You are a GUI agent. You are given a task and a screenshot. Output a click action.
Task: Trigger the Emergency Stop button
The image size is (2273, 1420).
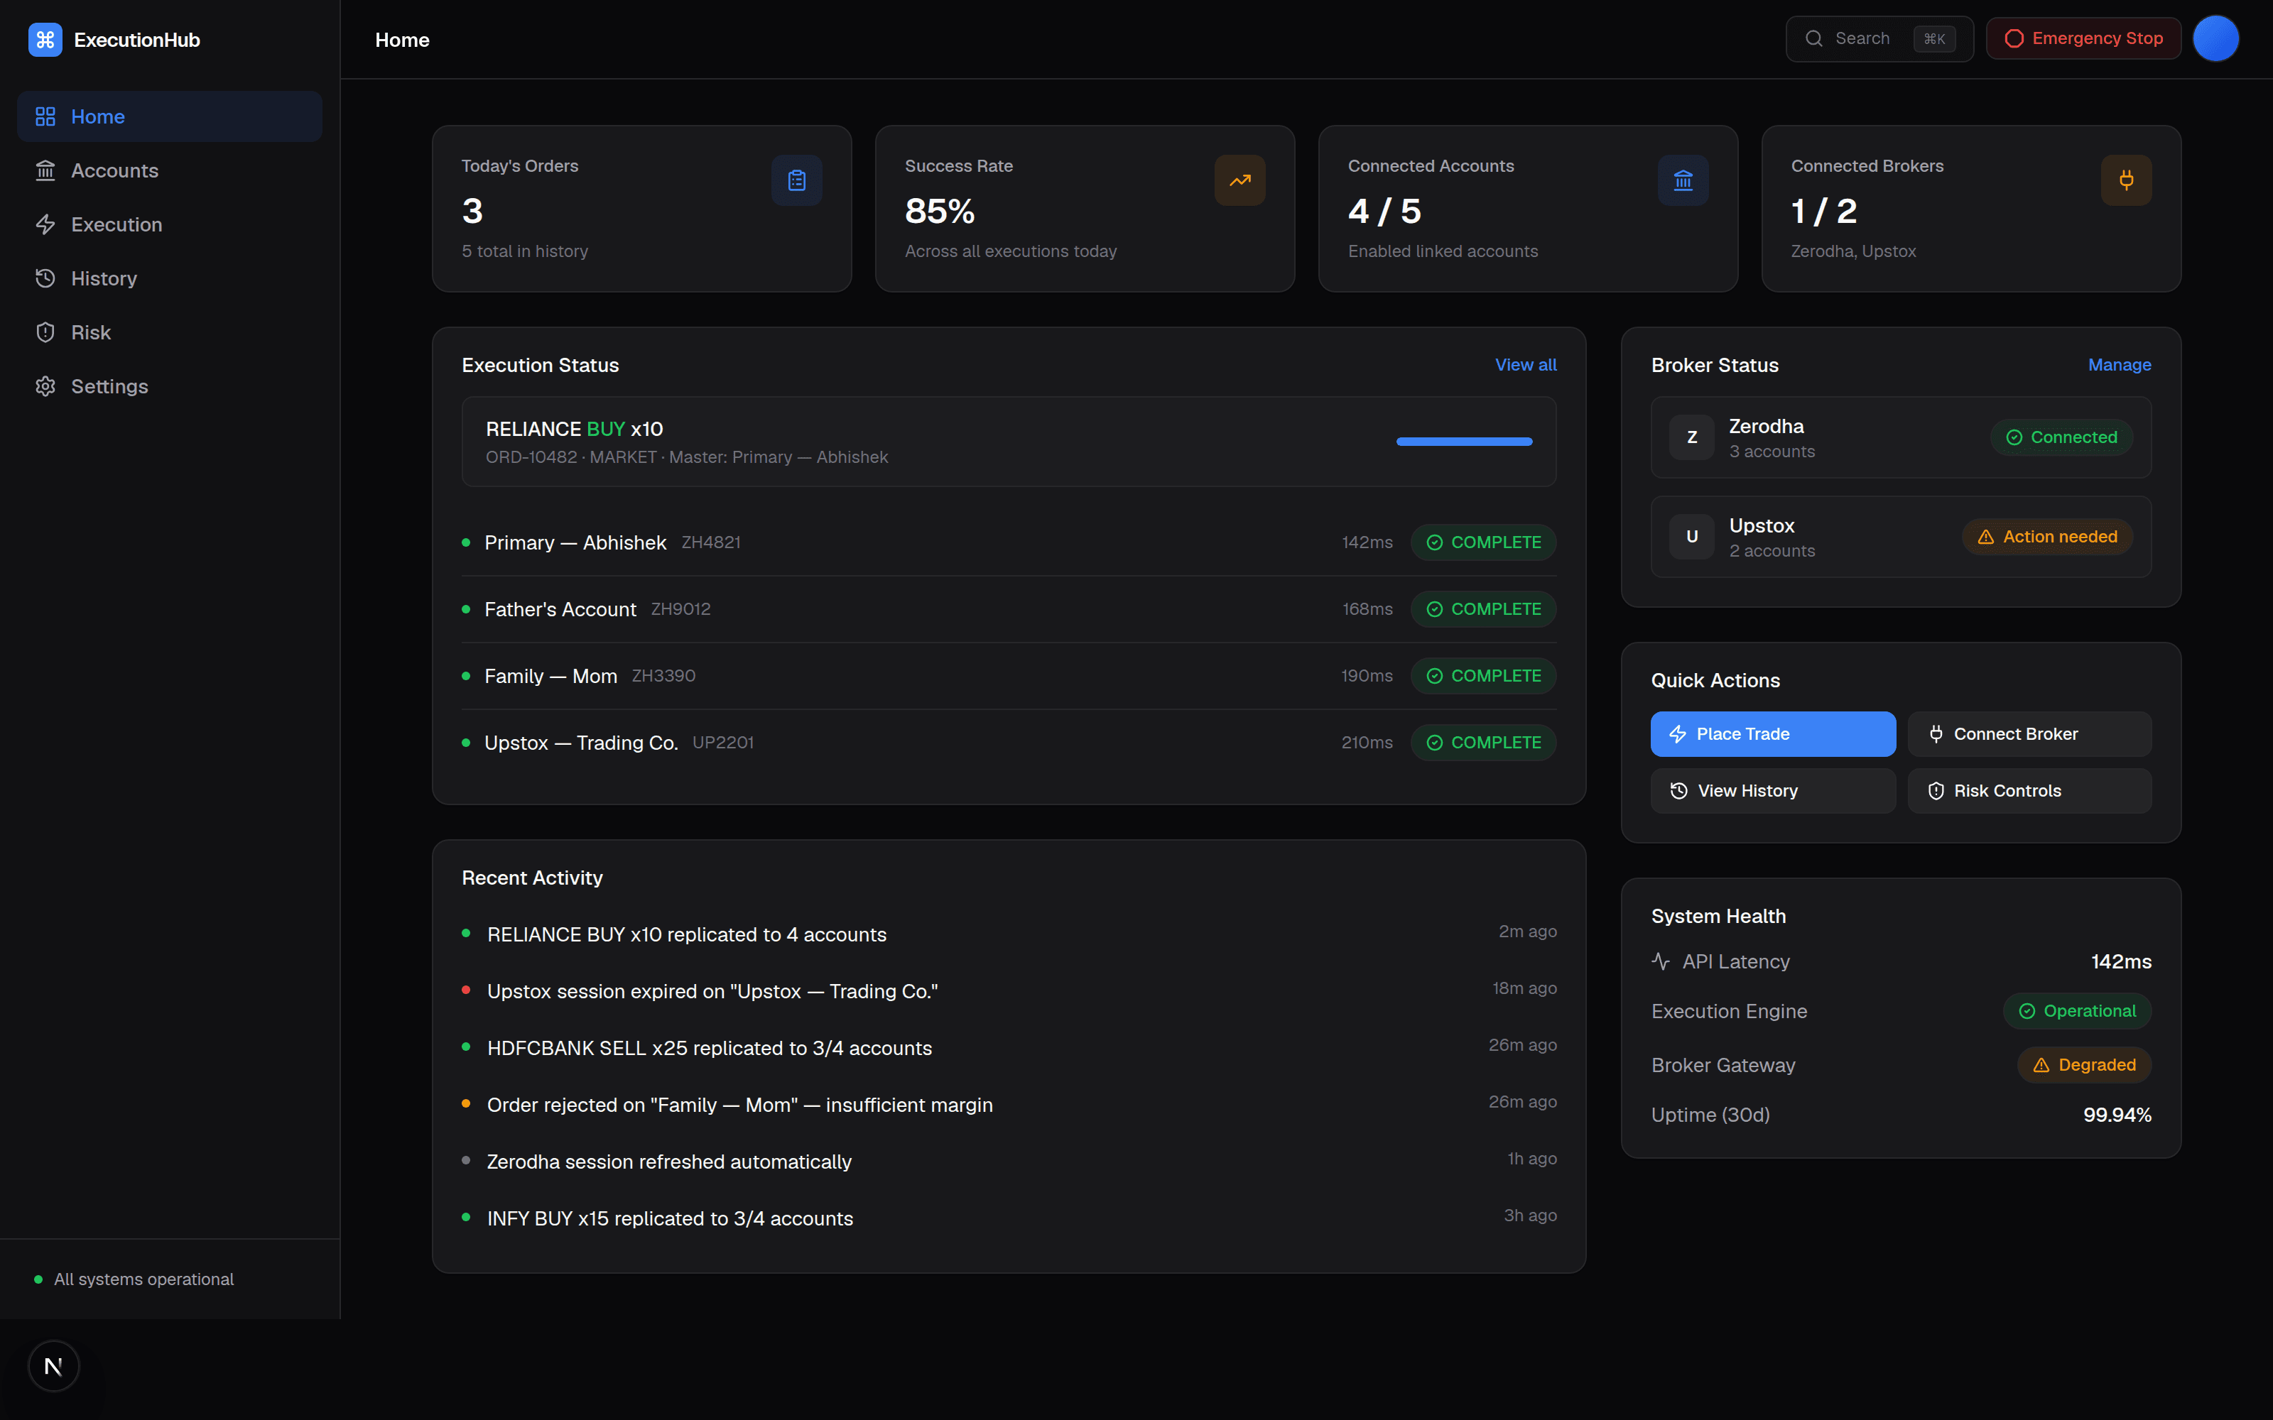pyautogui.click(x=2083, y=38)
